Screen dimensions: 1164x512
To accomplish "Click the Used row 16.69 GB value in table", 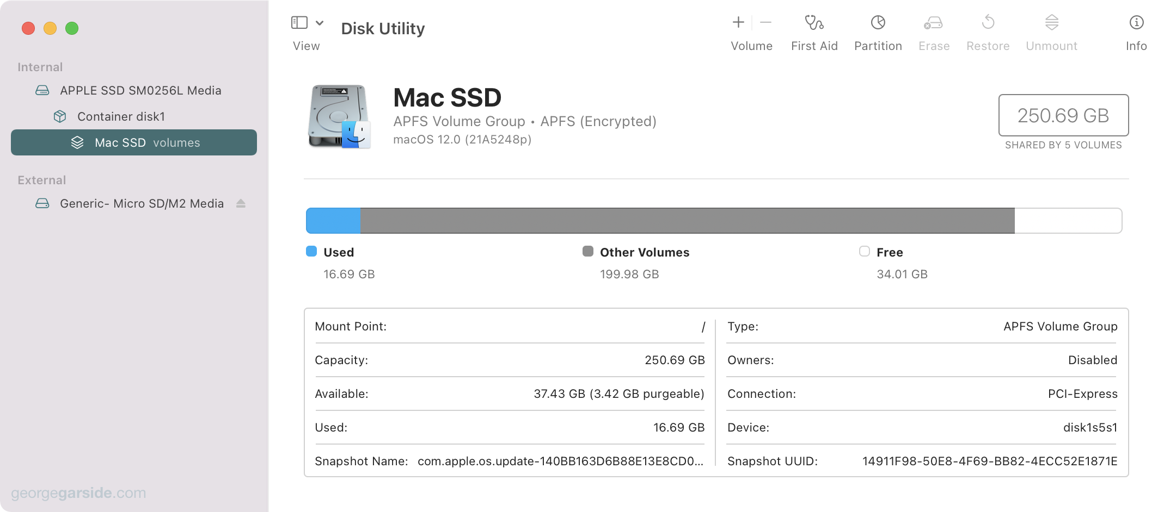I will (x=679, y=428).
